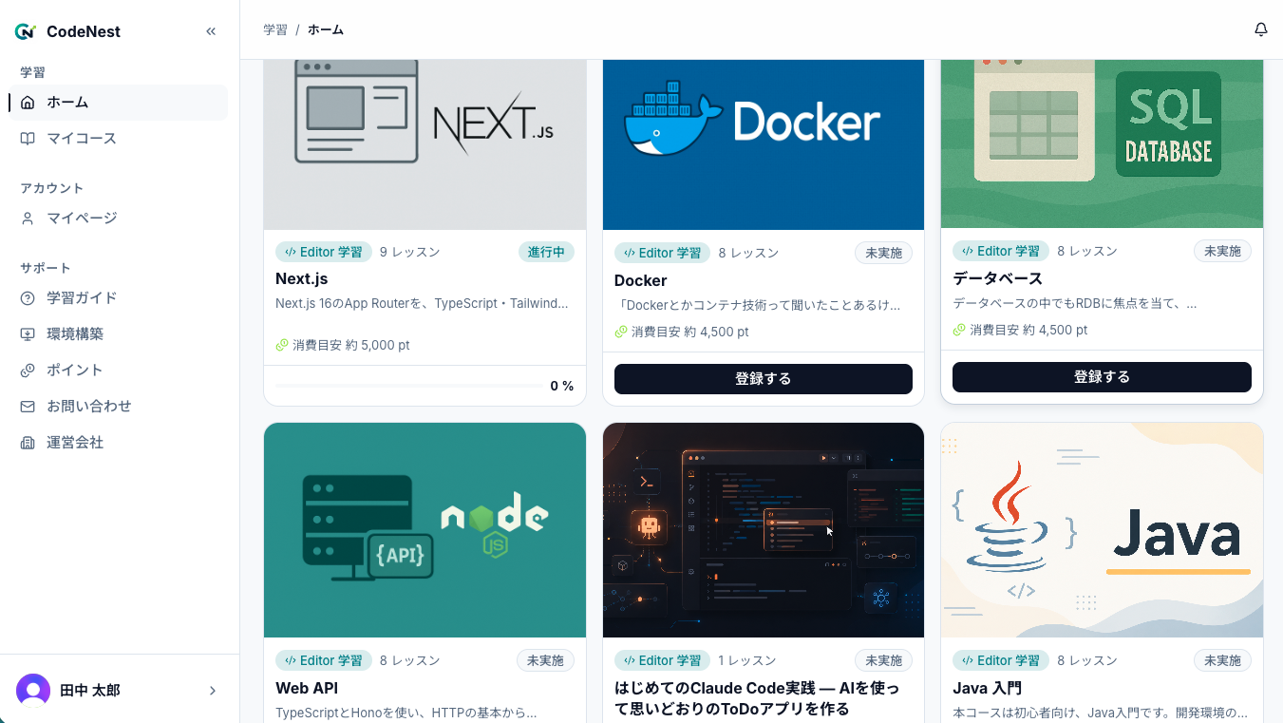Open 運営会社 in the sidebar
Image resolution: width=1283 pixels, height=723 pixels.
[x=119, y=443]
